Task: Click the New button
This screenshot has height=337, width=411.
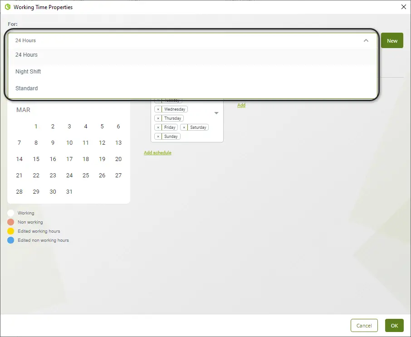Action: click(392, 41)
